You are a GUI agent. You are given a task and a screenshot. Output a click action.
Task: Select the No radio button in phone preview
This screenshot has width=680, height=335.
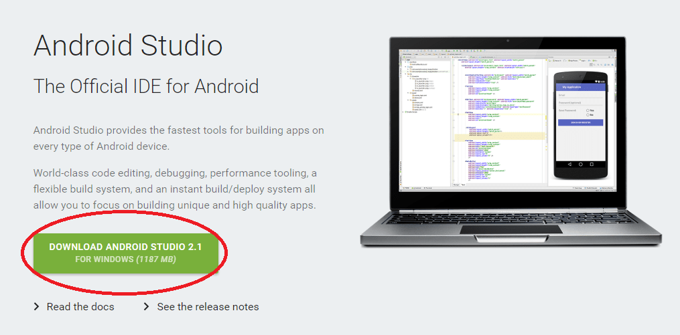pos(588,115)
